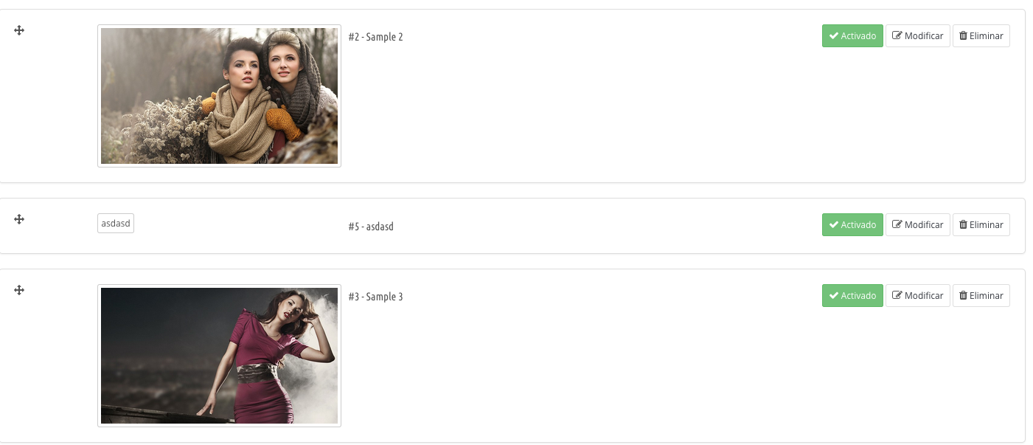
Task: Toggle the Activado status for Sample 2
Action: click(852, 35)
